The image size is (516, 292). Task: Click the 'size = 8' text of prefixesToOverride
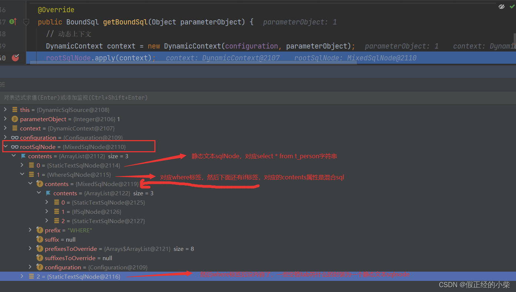184,249
